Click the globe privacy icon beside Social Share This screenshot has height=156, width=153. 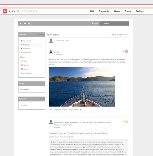click(x=81, y=110)
